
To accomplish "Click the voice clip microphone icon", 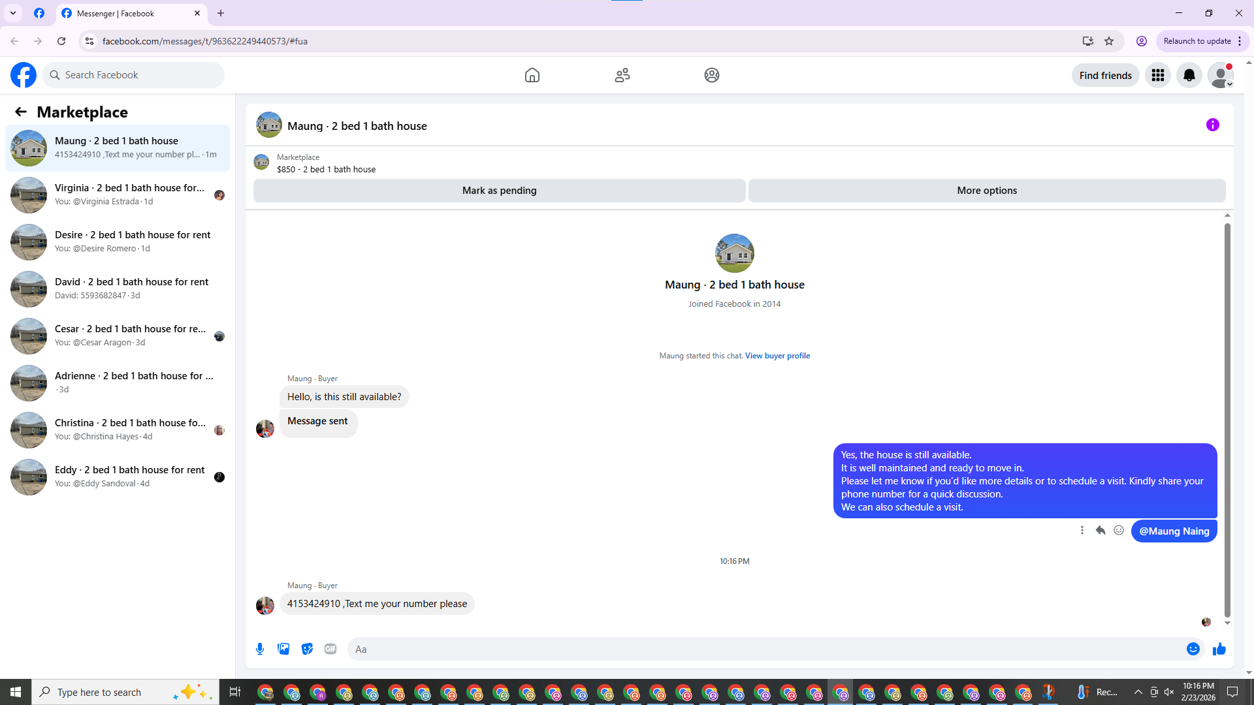I will (x=260, y=649).
